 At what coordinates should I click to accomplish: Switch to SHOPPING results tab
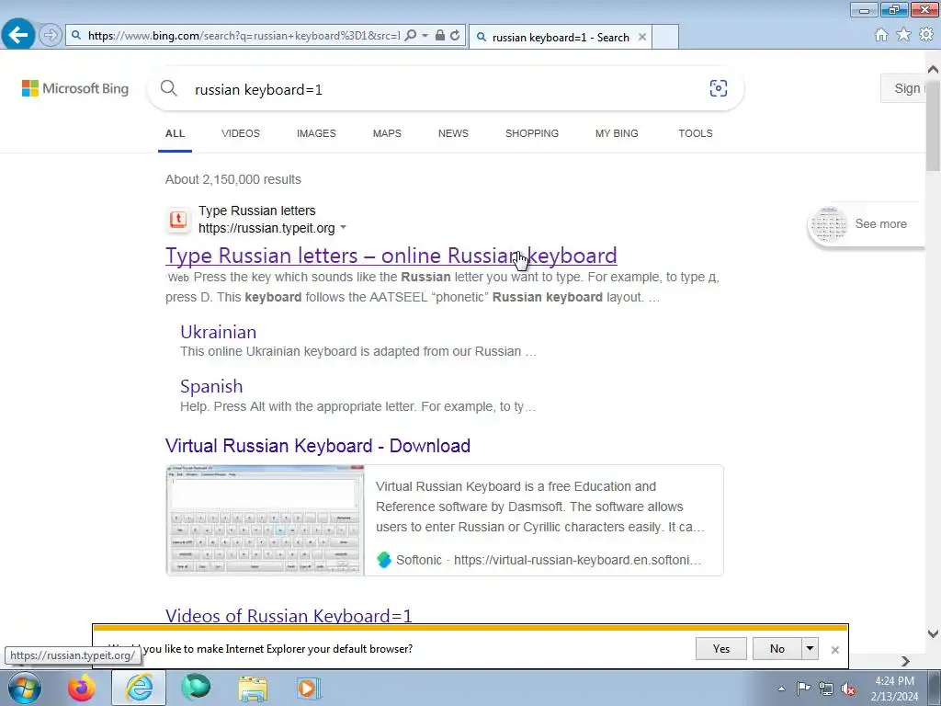[x=532, y=134]
